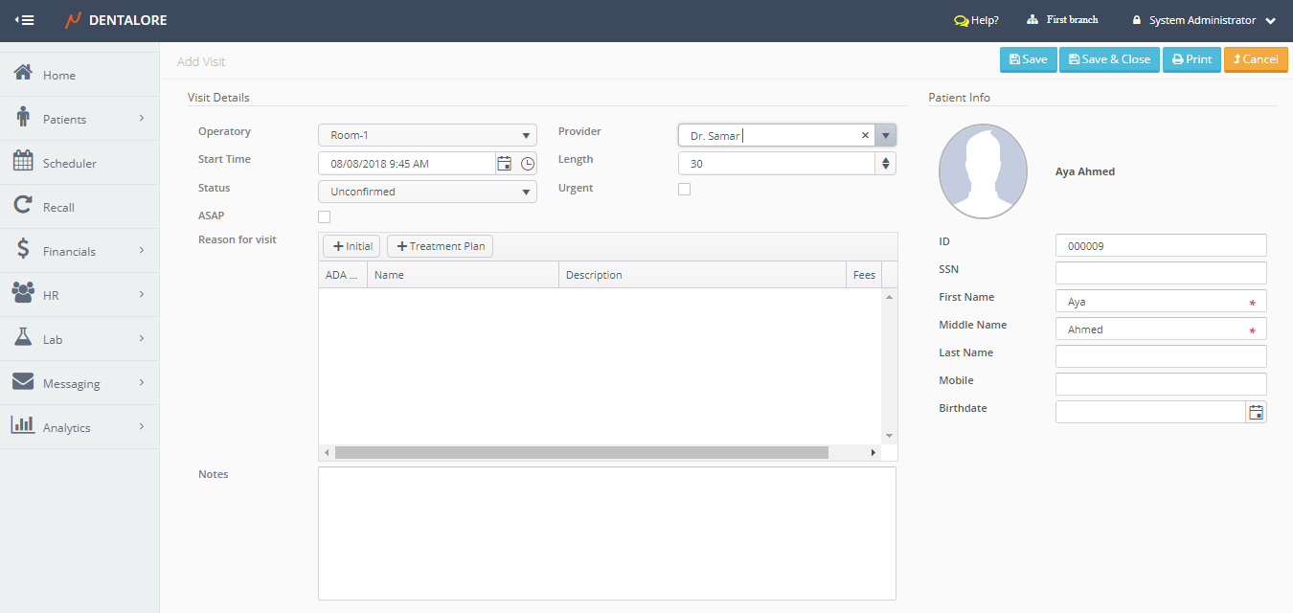
Task: Enable the Urgent checkbox
Action: tap(684, 189)
